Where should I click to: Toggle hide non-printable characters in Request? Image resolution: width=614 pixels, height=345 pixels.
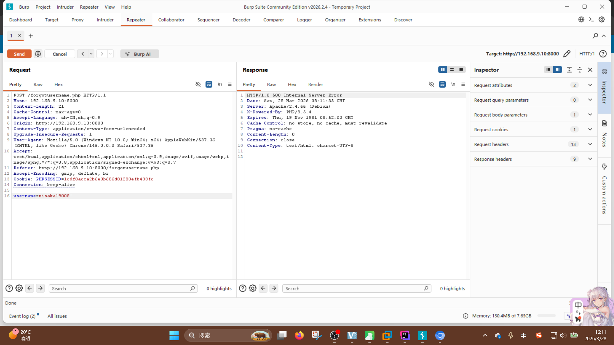click(x=198, y=84)
